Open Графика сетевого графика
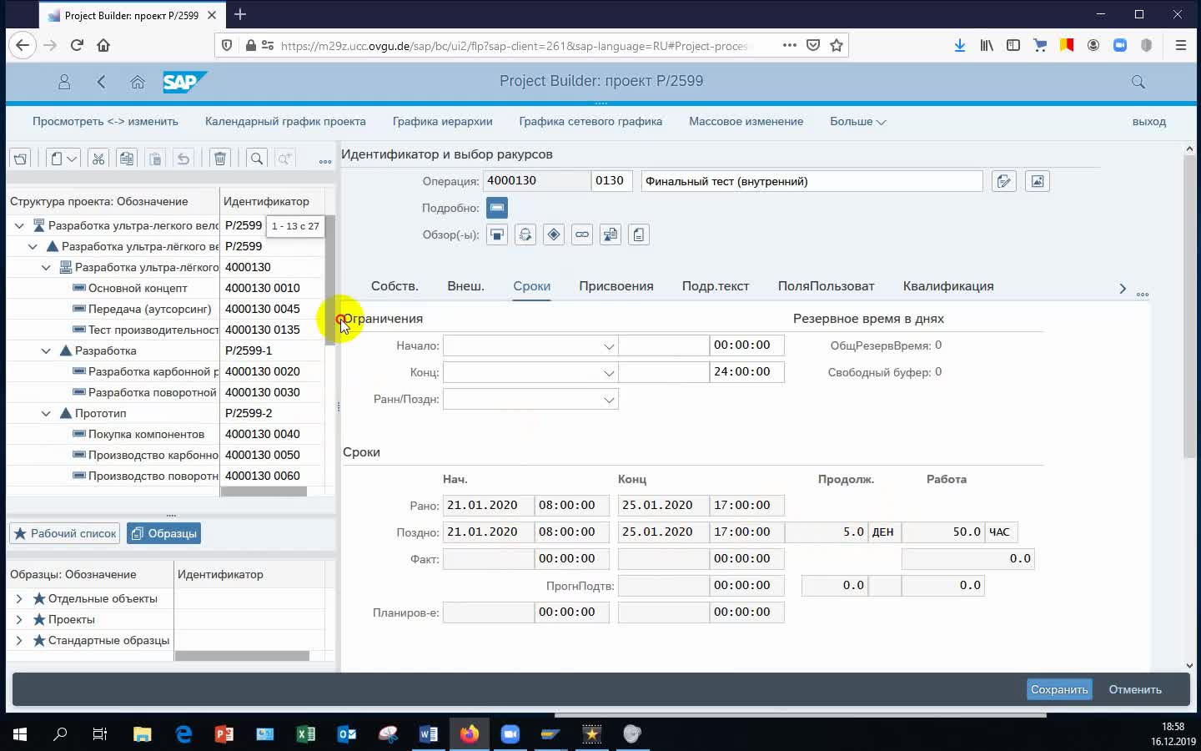The width and height of the screenshot is (1201, 751). pyautogui.click(x=590, y=121)
